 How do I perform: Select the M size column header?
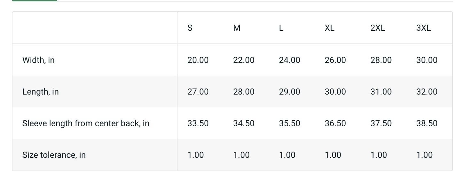pos(237,28)
